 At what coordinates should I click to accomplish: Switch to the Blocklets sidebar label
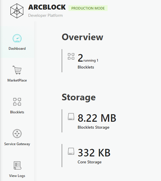click(x=17, y=112)
